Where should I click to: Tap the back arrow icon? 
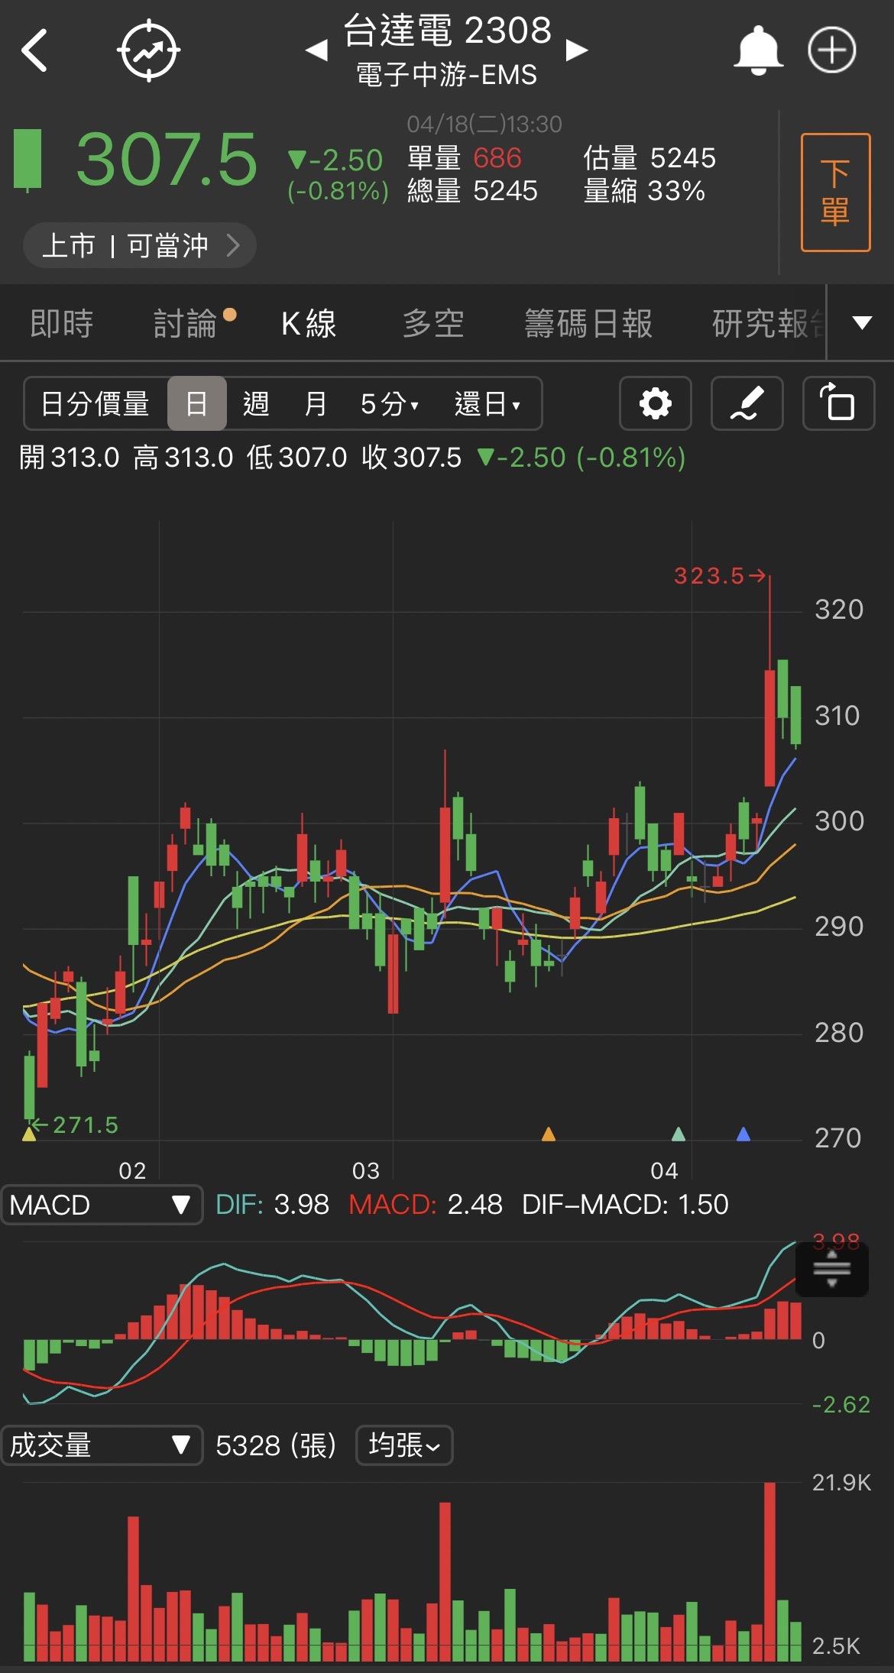pyautogui.click(x=35, y=50)
